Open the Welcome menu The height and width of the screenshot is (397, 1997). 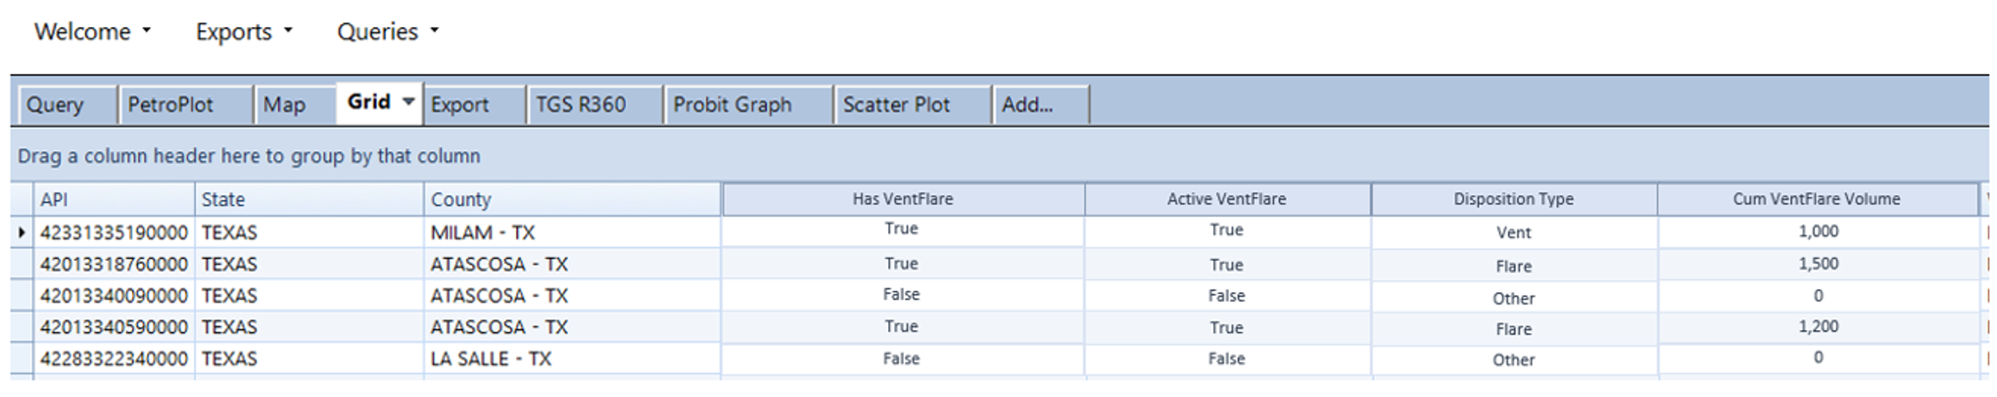92,32
